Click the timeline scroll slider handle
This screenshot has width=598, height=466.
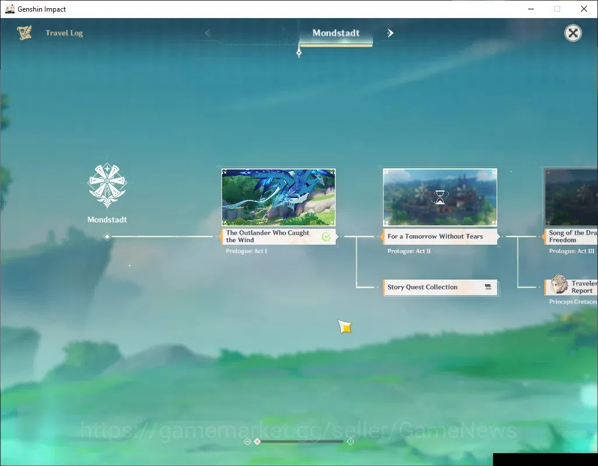pos(258,441)
